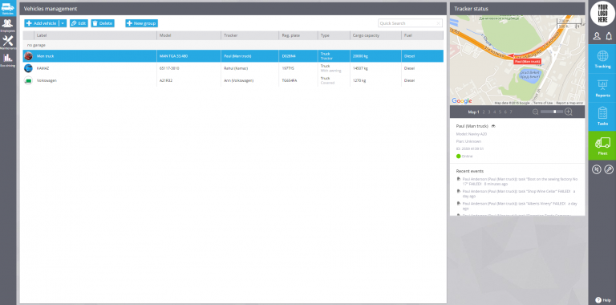616x305 pixels.
Task: Switch to map 7
Action: (x=511, y=112)
